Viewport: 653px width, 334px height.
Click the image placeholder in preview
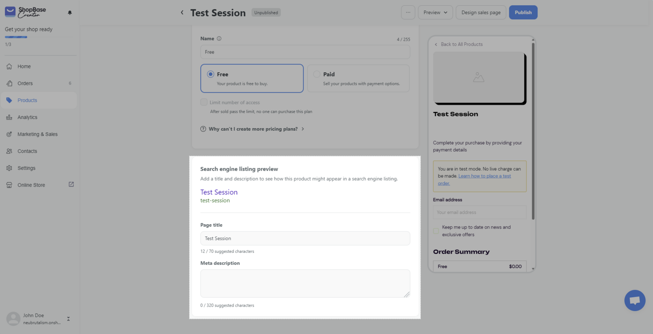pos(479,77)
